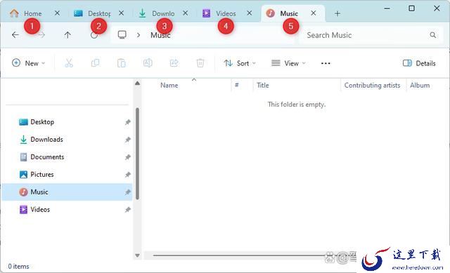The height and width of the screenshot is (273, 450).
Task: Click the navigation pane scroll up arrow
Action: (x=138, y=84)
